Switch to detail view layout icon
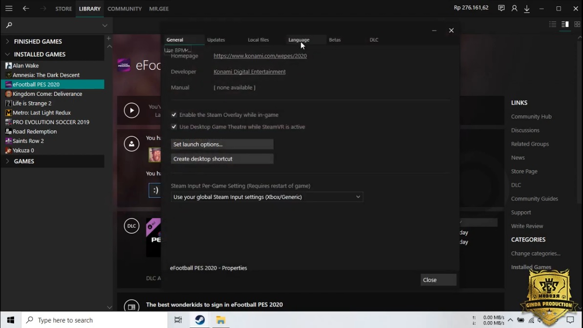Viewport: 583px width, 328px height. (565, 24)
